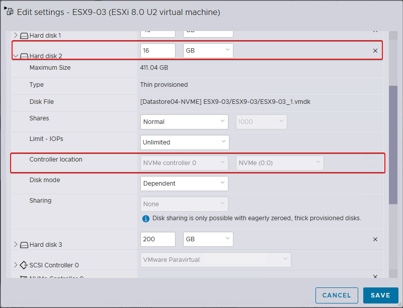Expand the SCSI Controller 0 section

pos(15,265)
